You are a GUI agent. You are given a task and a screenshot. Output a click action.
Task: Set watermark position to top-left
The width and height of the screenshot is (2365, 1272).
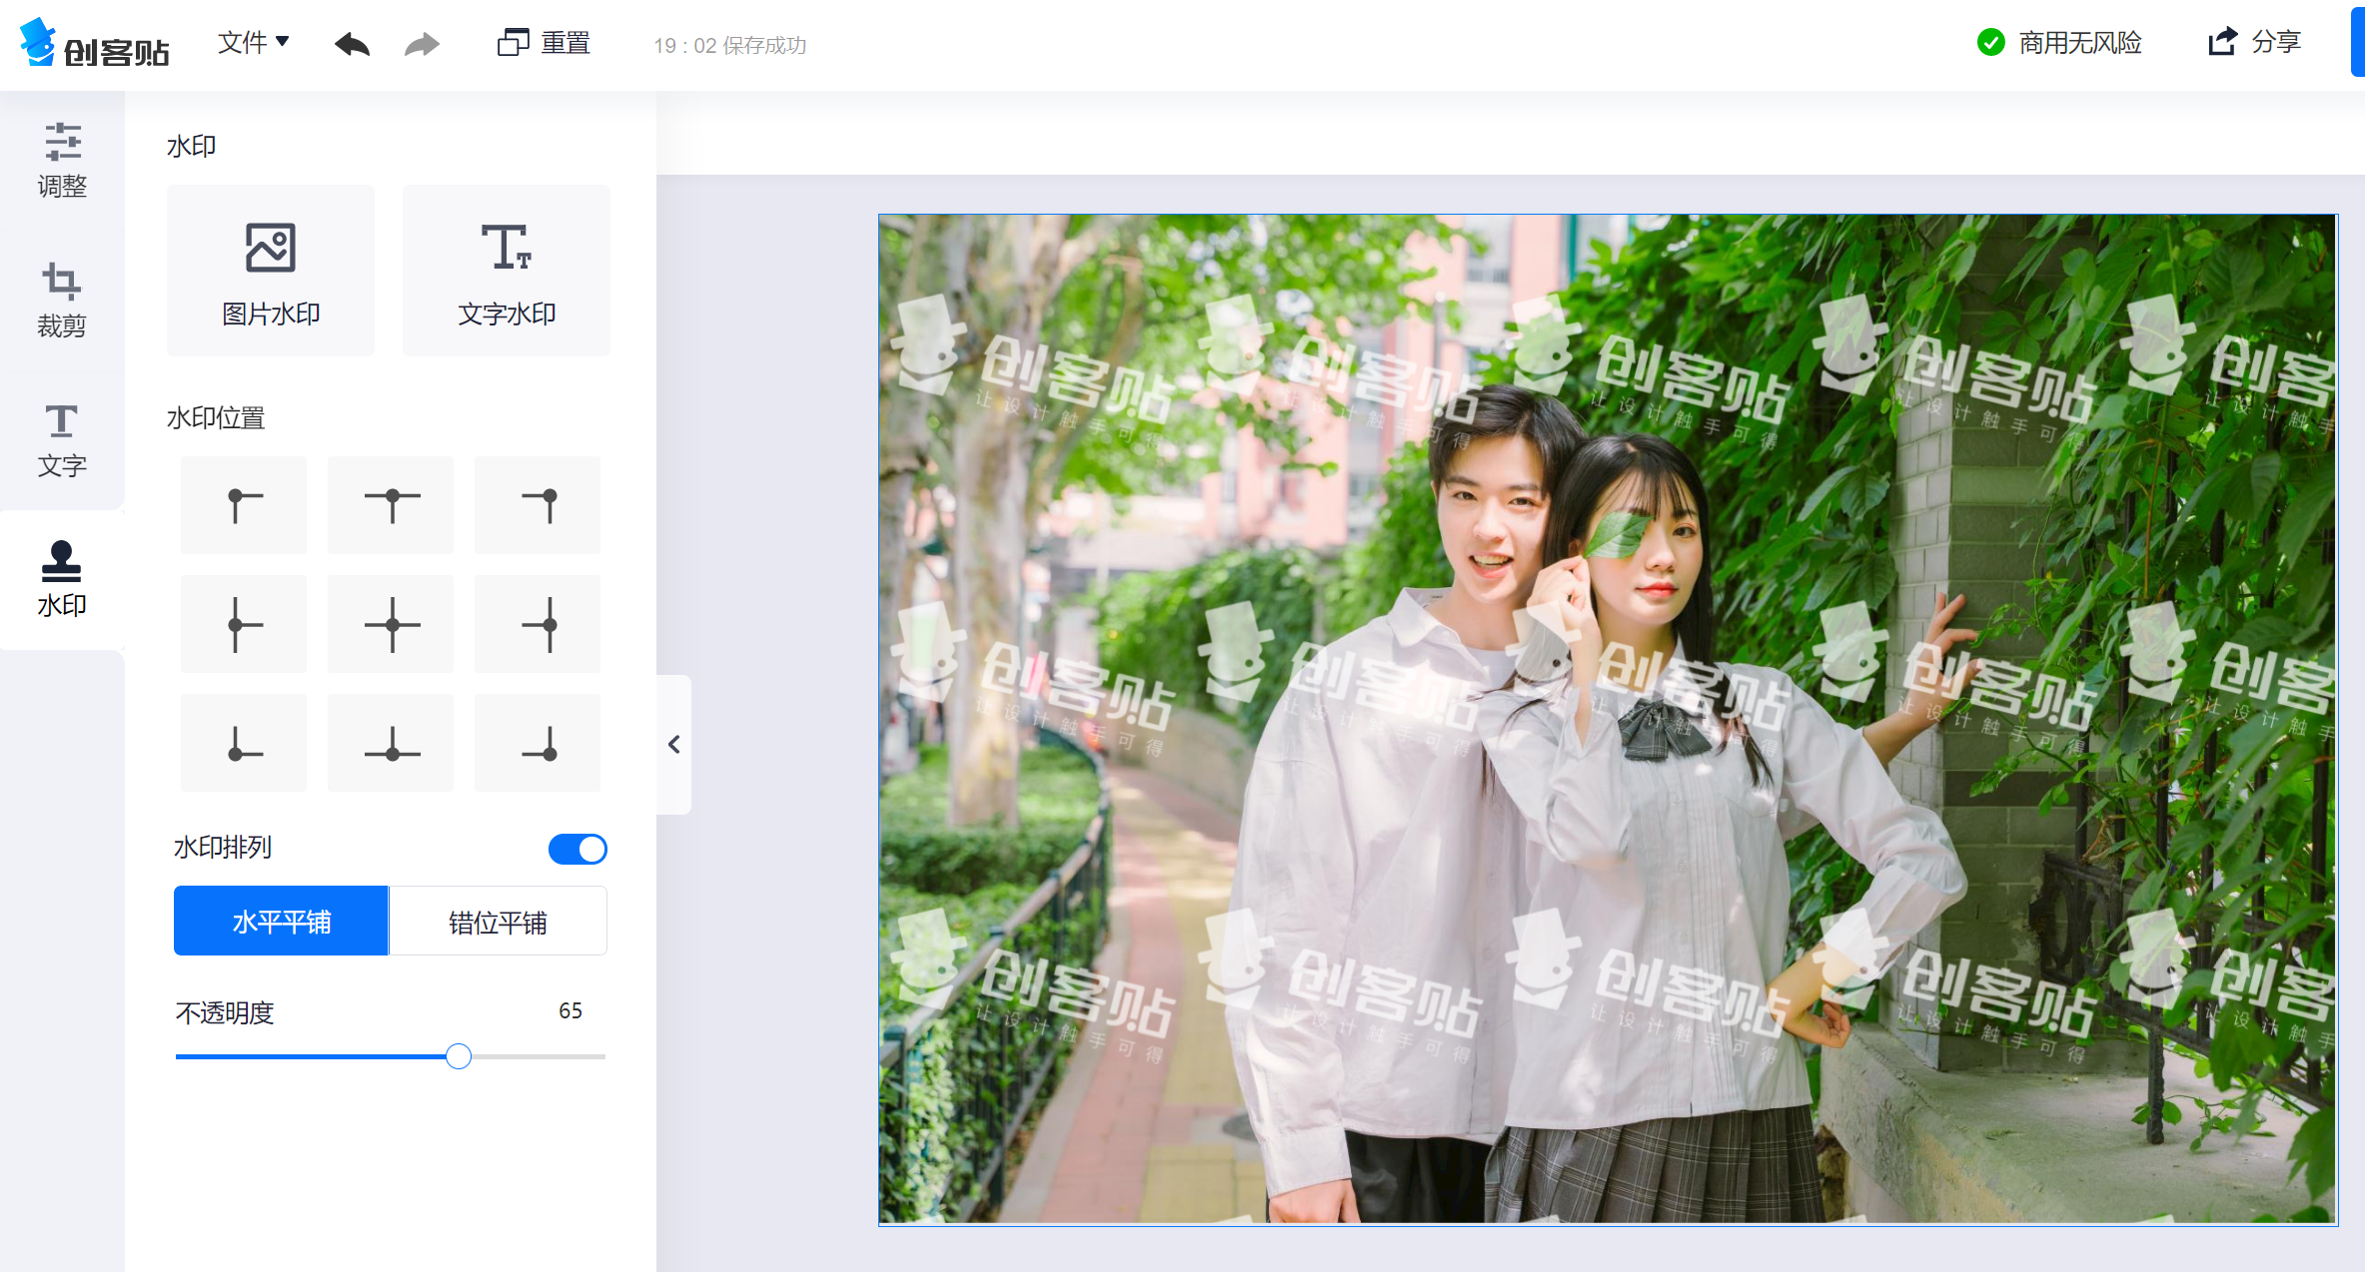click(244, 505)
